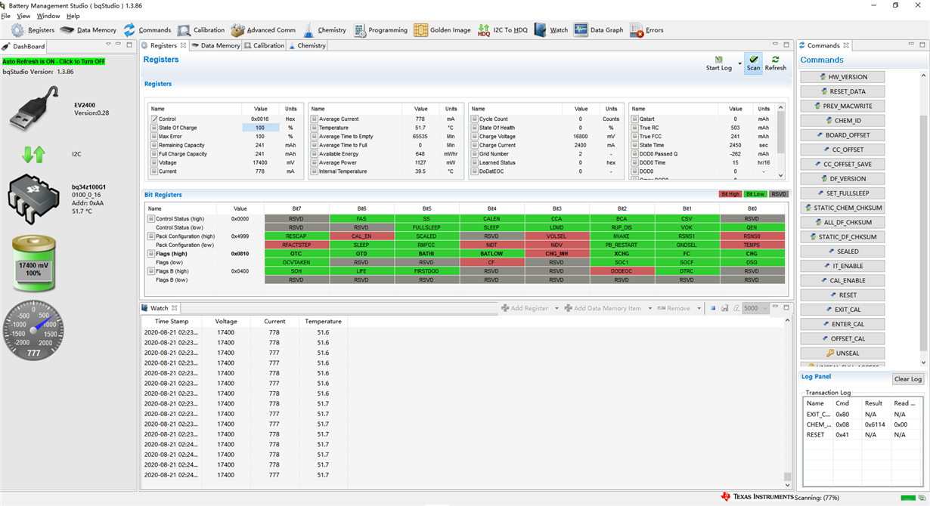Click the gray RSVD legend swatch

tap(779, 194)
